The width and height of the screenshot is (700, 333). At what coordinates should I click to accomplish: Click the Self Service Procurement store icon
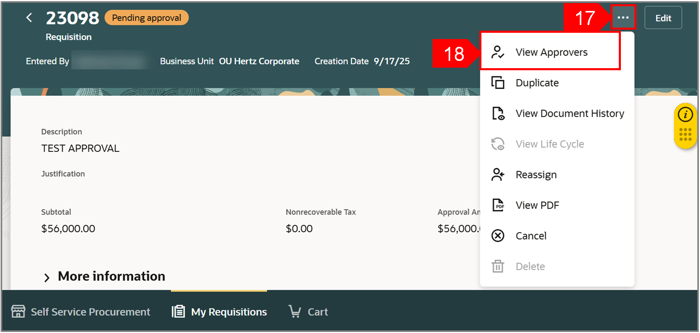point(18,312)
